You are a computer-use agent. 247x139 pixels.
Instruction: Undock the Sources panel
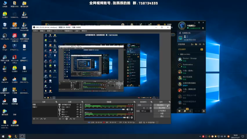tap(82, 102)
